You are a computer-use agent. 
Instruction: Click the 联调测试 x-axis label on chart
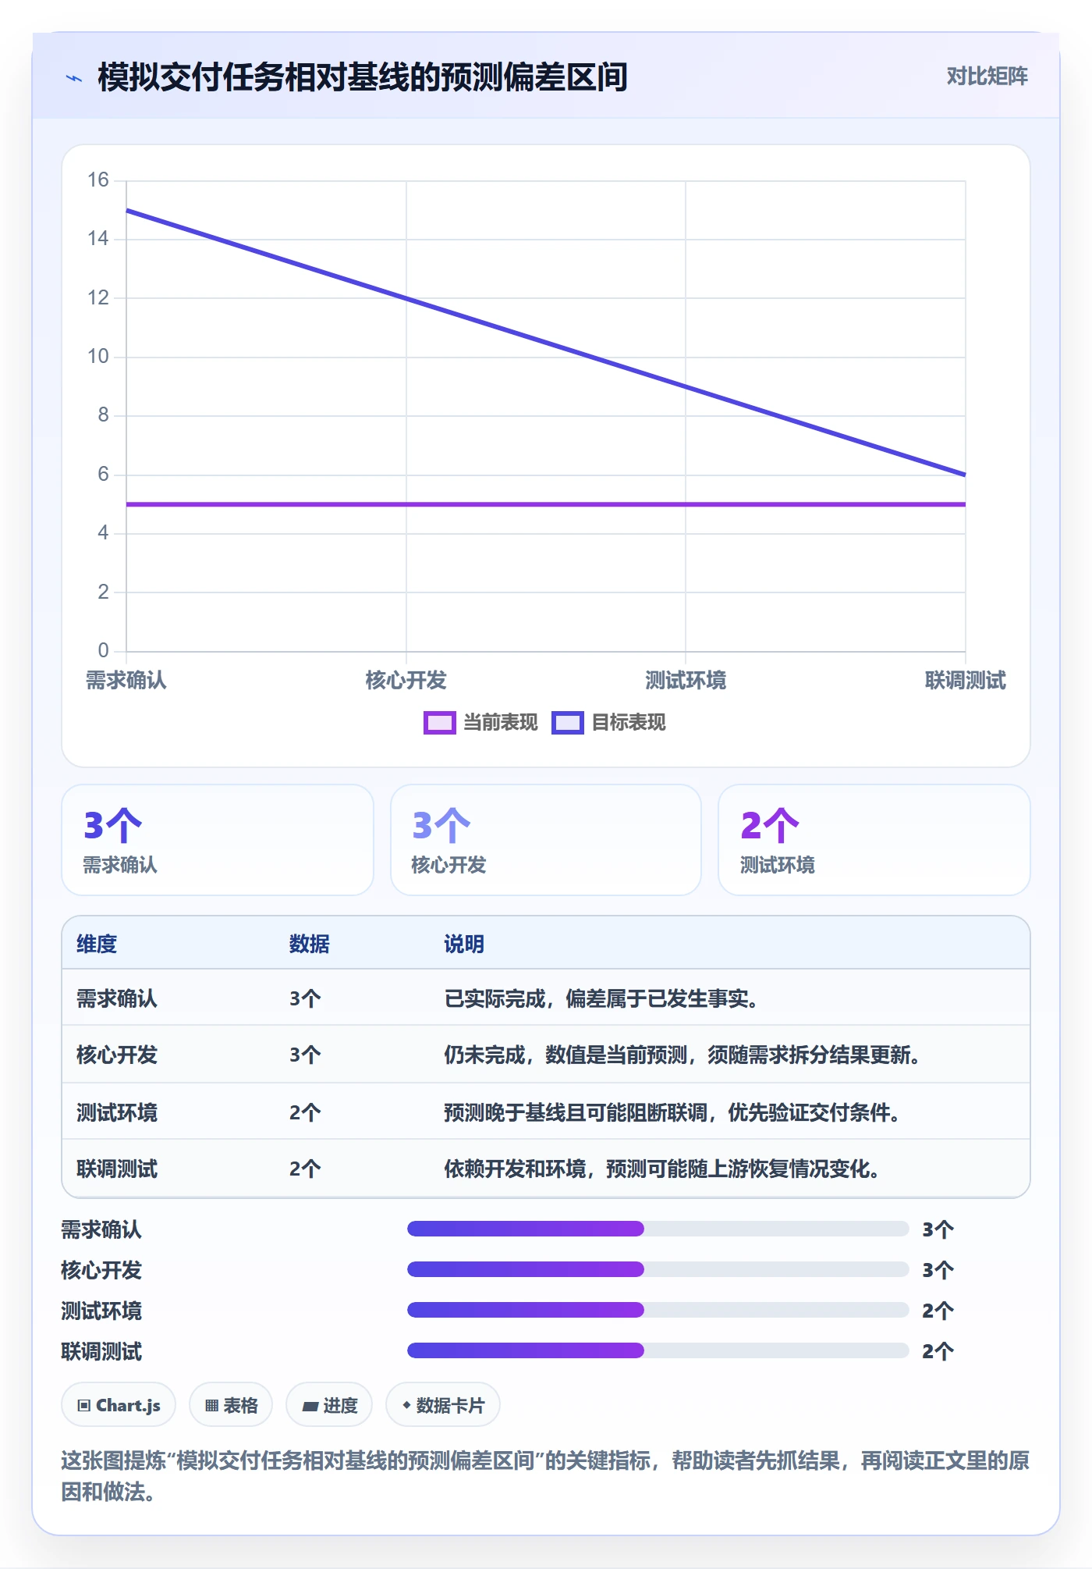pos(966,681)
